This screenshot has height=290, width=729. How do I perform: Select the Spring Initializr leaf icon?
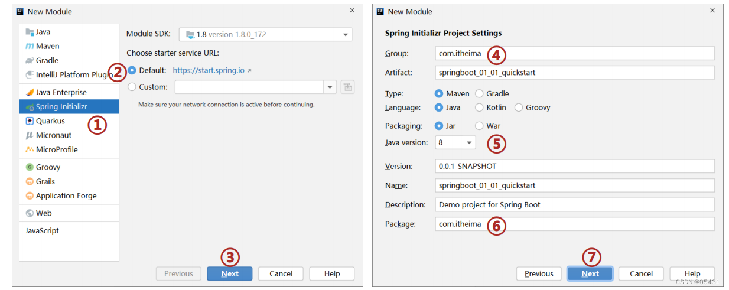point(30,107)
